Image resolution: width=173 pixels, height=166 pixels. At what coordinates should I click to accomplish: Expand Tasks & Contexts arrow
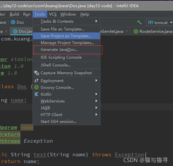click(x=96, y=21)
